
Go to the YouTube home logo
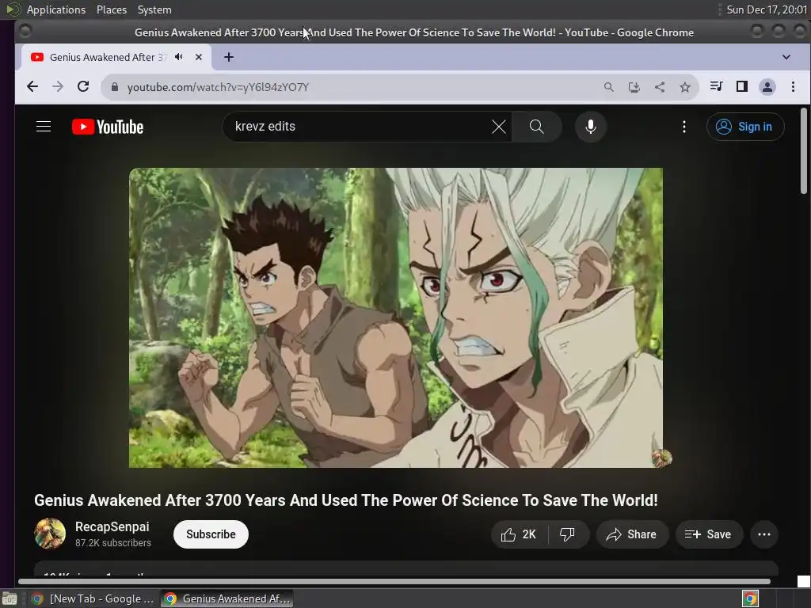coord(108,127)
